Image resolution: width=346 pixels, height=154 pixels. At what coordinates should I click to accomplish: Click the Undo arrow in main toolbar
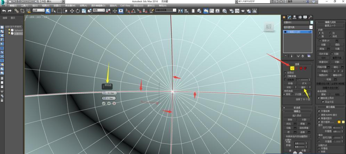tap(4, 11)
